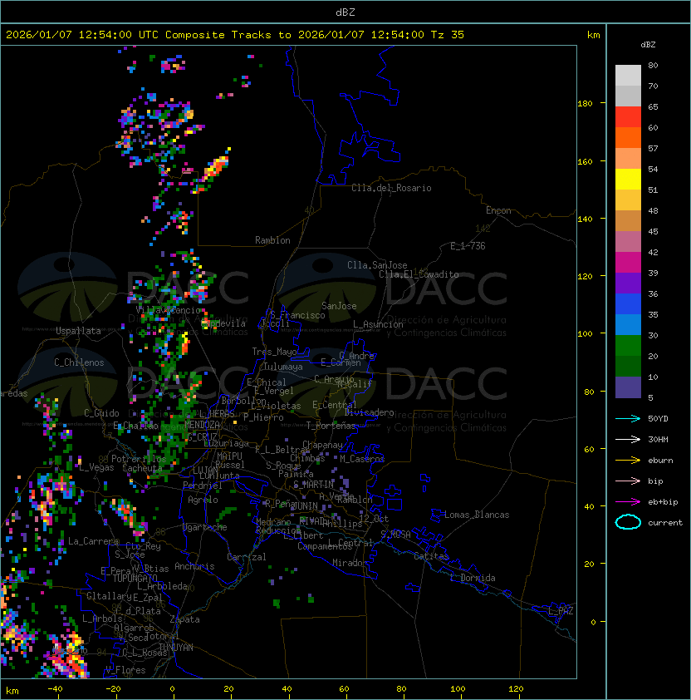Click the 'Encon' map label
Screen dimensions: 691x700
click(x=498, y=210)
